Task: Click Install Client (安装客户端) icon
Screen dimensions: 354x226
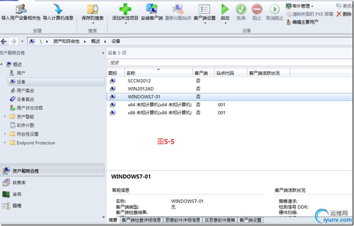Action: (x=152, y=9)
